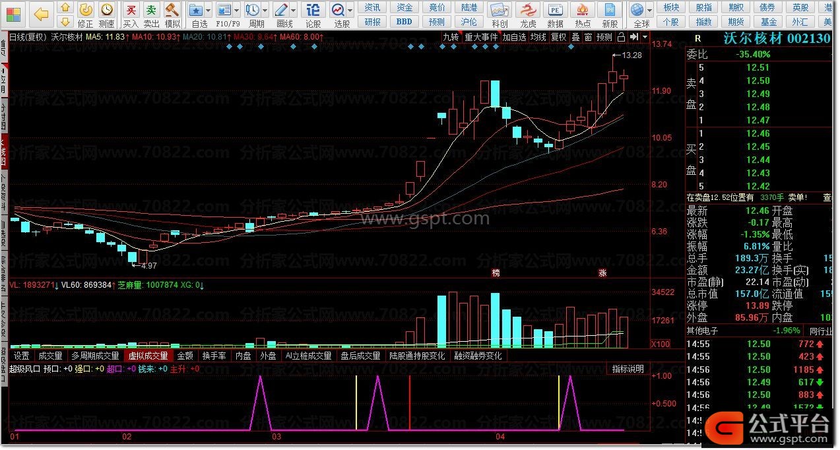Expand the 画线 drawing dropdown arrow
Image resolution: width=840 pixels, height=450 pixels.
pyautogui.click(x=294, y=11)
